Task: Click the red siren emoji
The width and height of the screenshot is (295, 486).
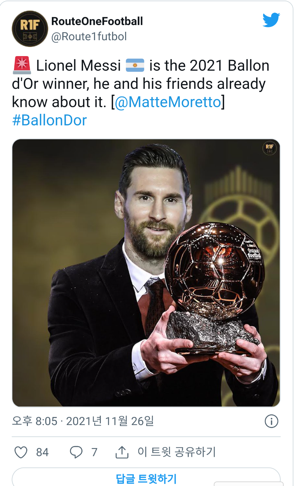Action: coord(22,65)
